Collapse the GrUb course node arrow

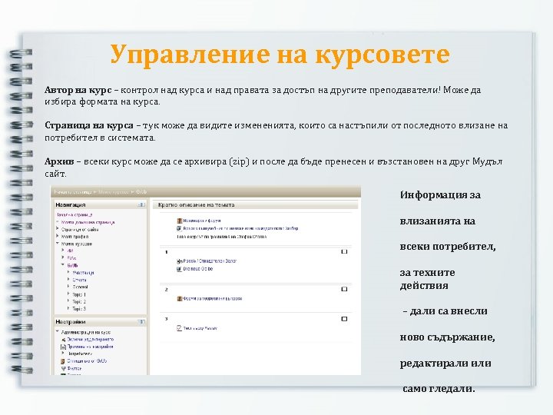(63, 264)
